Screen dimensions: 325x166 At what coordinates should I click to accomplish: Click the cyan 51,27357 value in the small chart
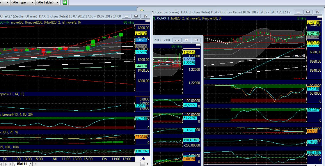190,118
